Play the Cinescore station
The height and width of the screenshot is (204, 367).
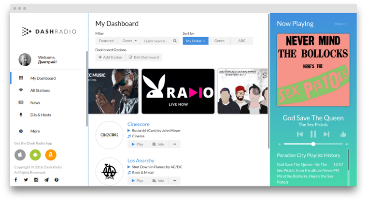click(138, 144)
